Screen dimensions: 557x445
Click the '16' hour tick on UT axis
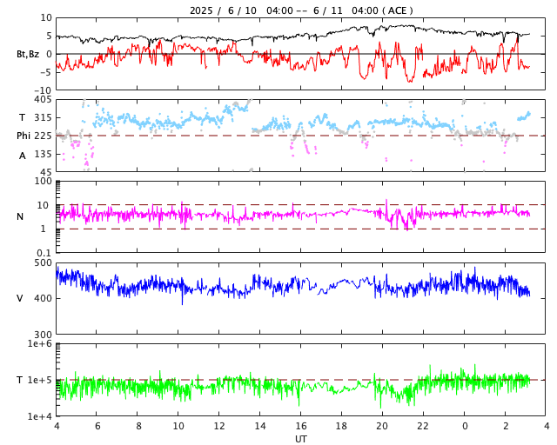pos(301,426)
